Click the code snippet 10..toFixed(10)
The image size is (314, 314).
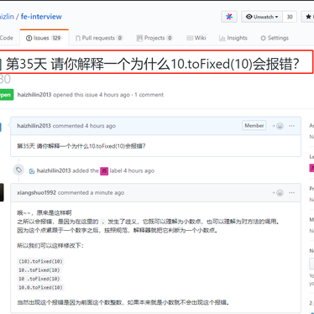pyautogui.click(x=39, y=270)
